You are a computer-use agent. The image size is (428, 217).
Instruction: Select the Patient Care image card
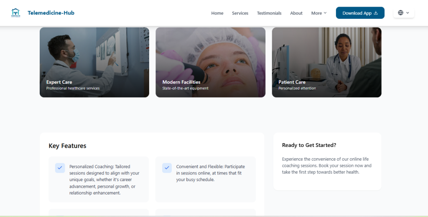coord(326,62)
